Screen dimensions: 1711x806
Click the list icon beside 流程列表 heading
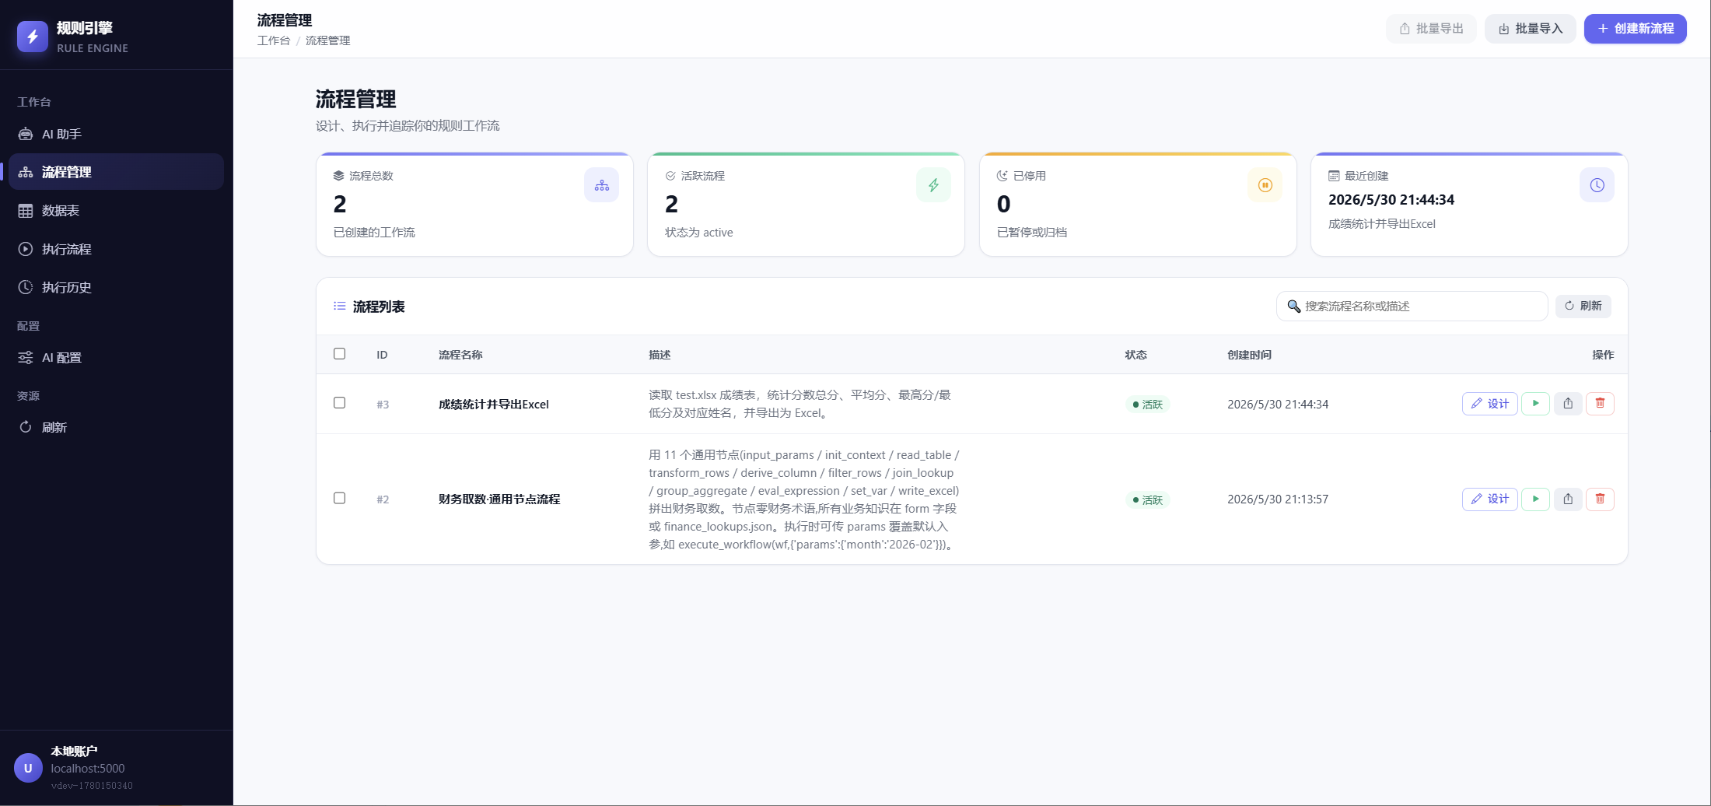click(x=340, y=307)
